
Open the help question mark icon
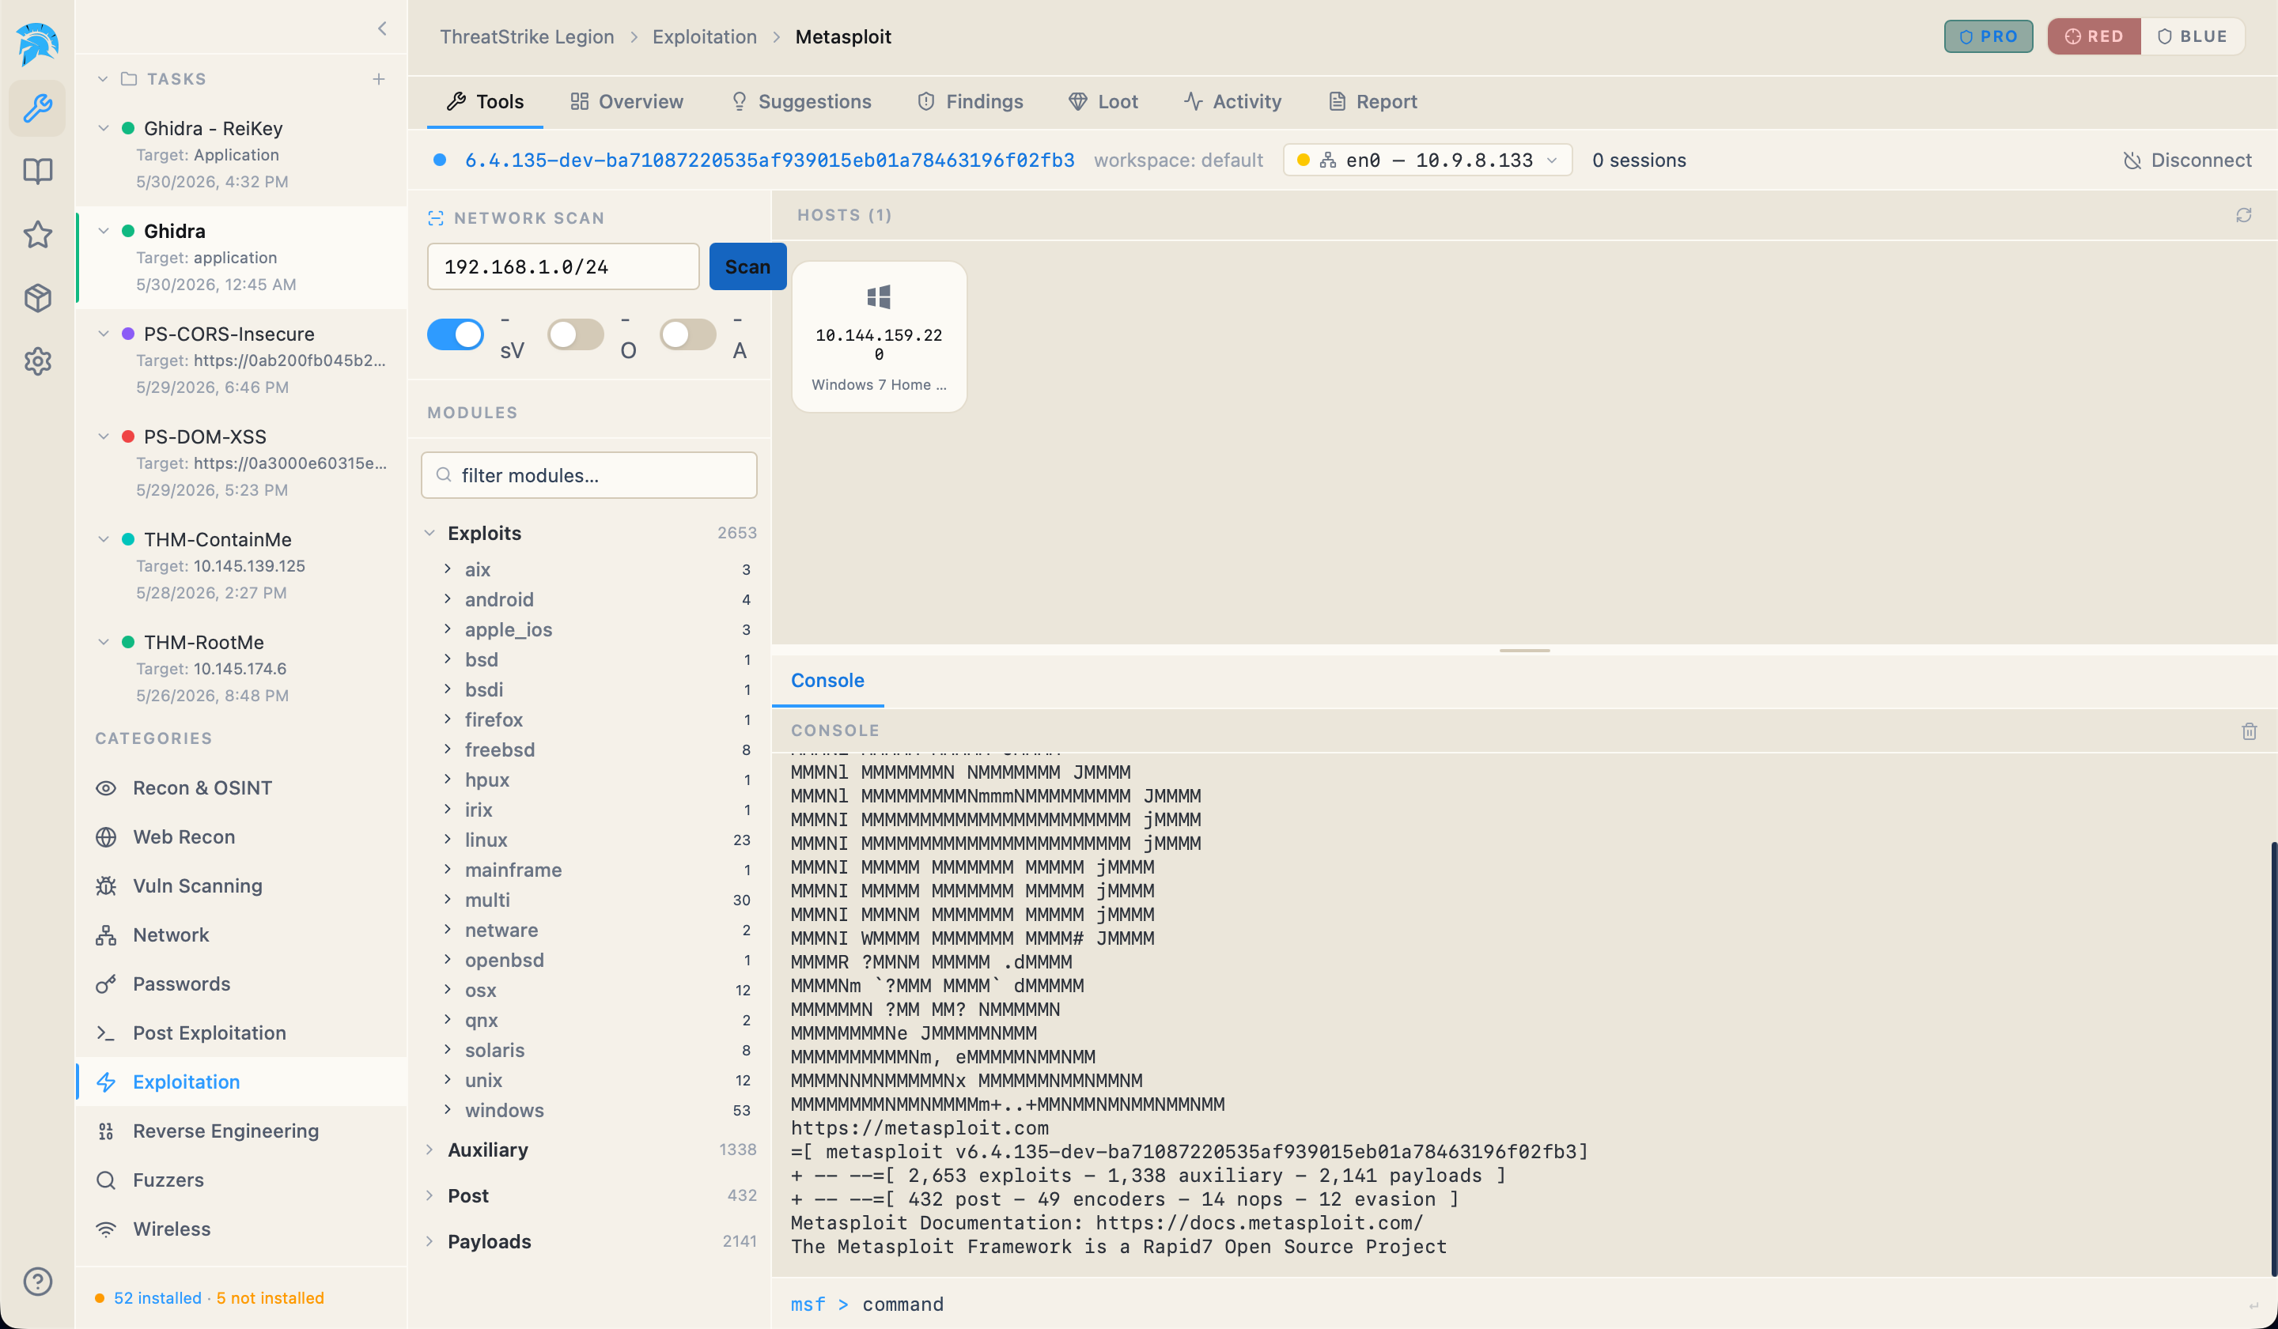[x=37, y=1281]
